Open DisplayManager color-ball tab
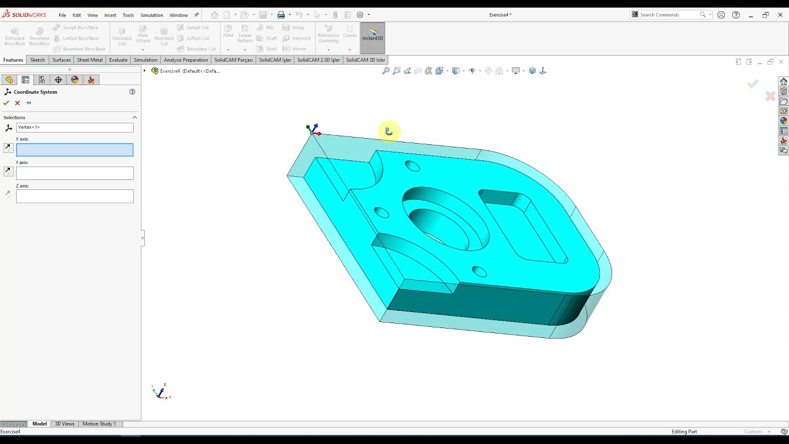Viewport: 789px width, 444px height. tap(75, 80)
